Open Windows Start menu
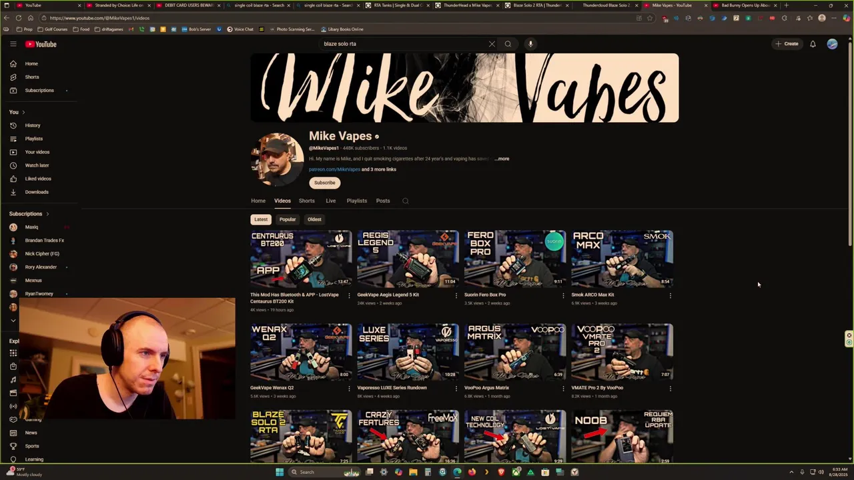Viewport: 854px width, 480px height. (280, 472)
